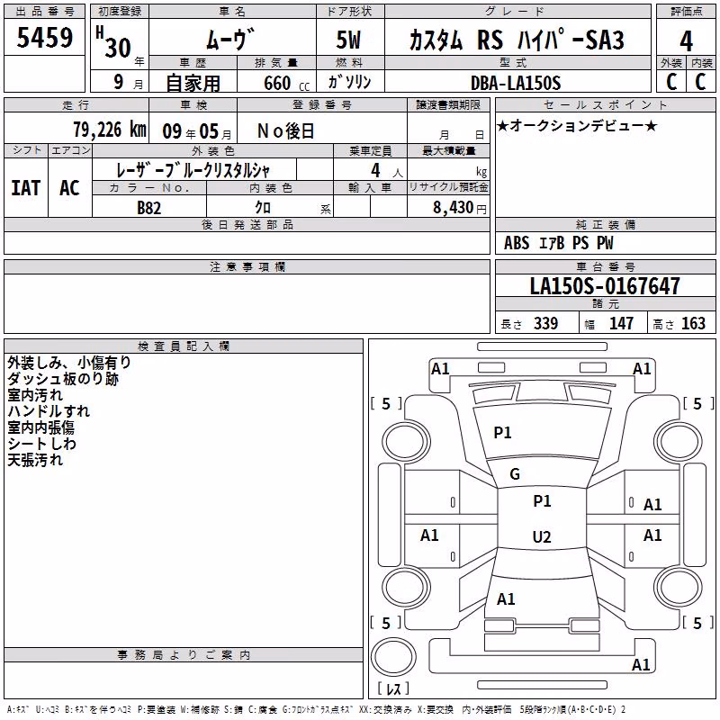This screenshot has height=720, width=720.
Task: Click the length value 339
Action: click(546, 323)
